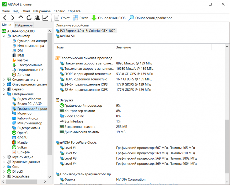The height and width of the screenshot is (185, 230).
Task: Open Обновления BIOS
Action: coord(108,18)
